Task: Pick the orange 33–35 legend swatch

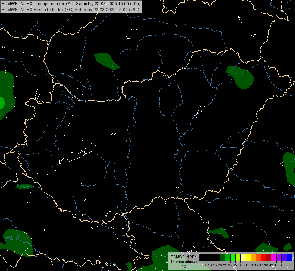Action: tap(253, 257)
